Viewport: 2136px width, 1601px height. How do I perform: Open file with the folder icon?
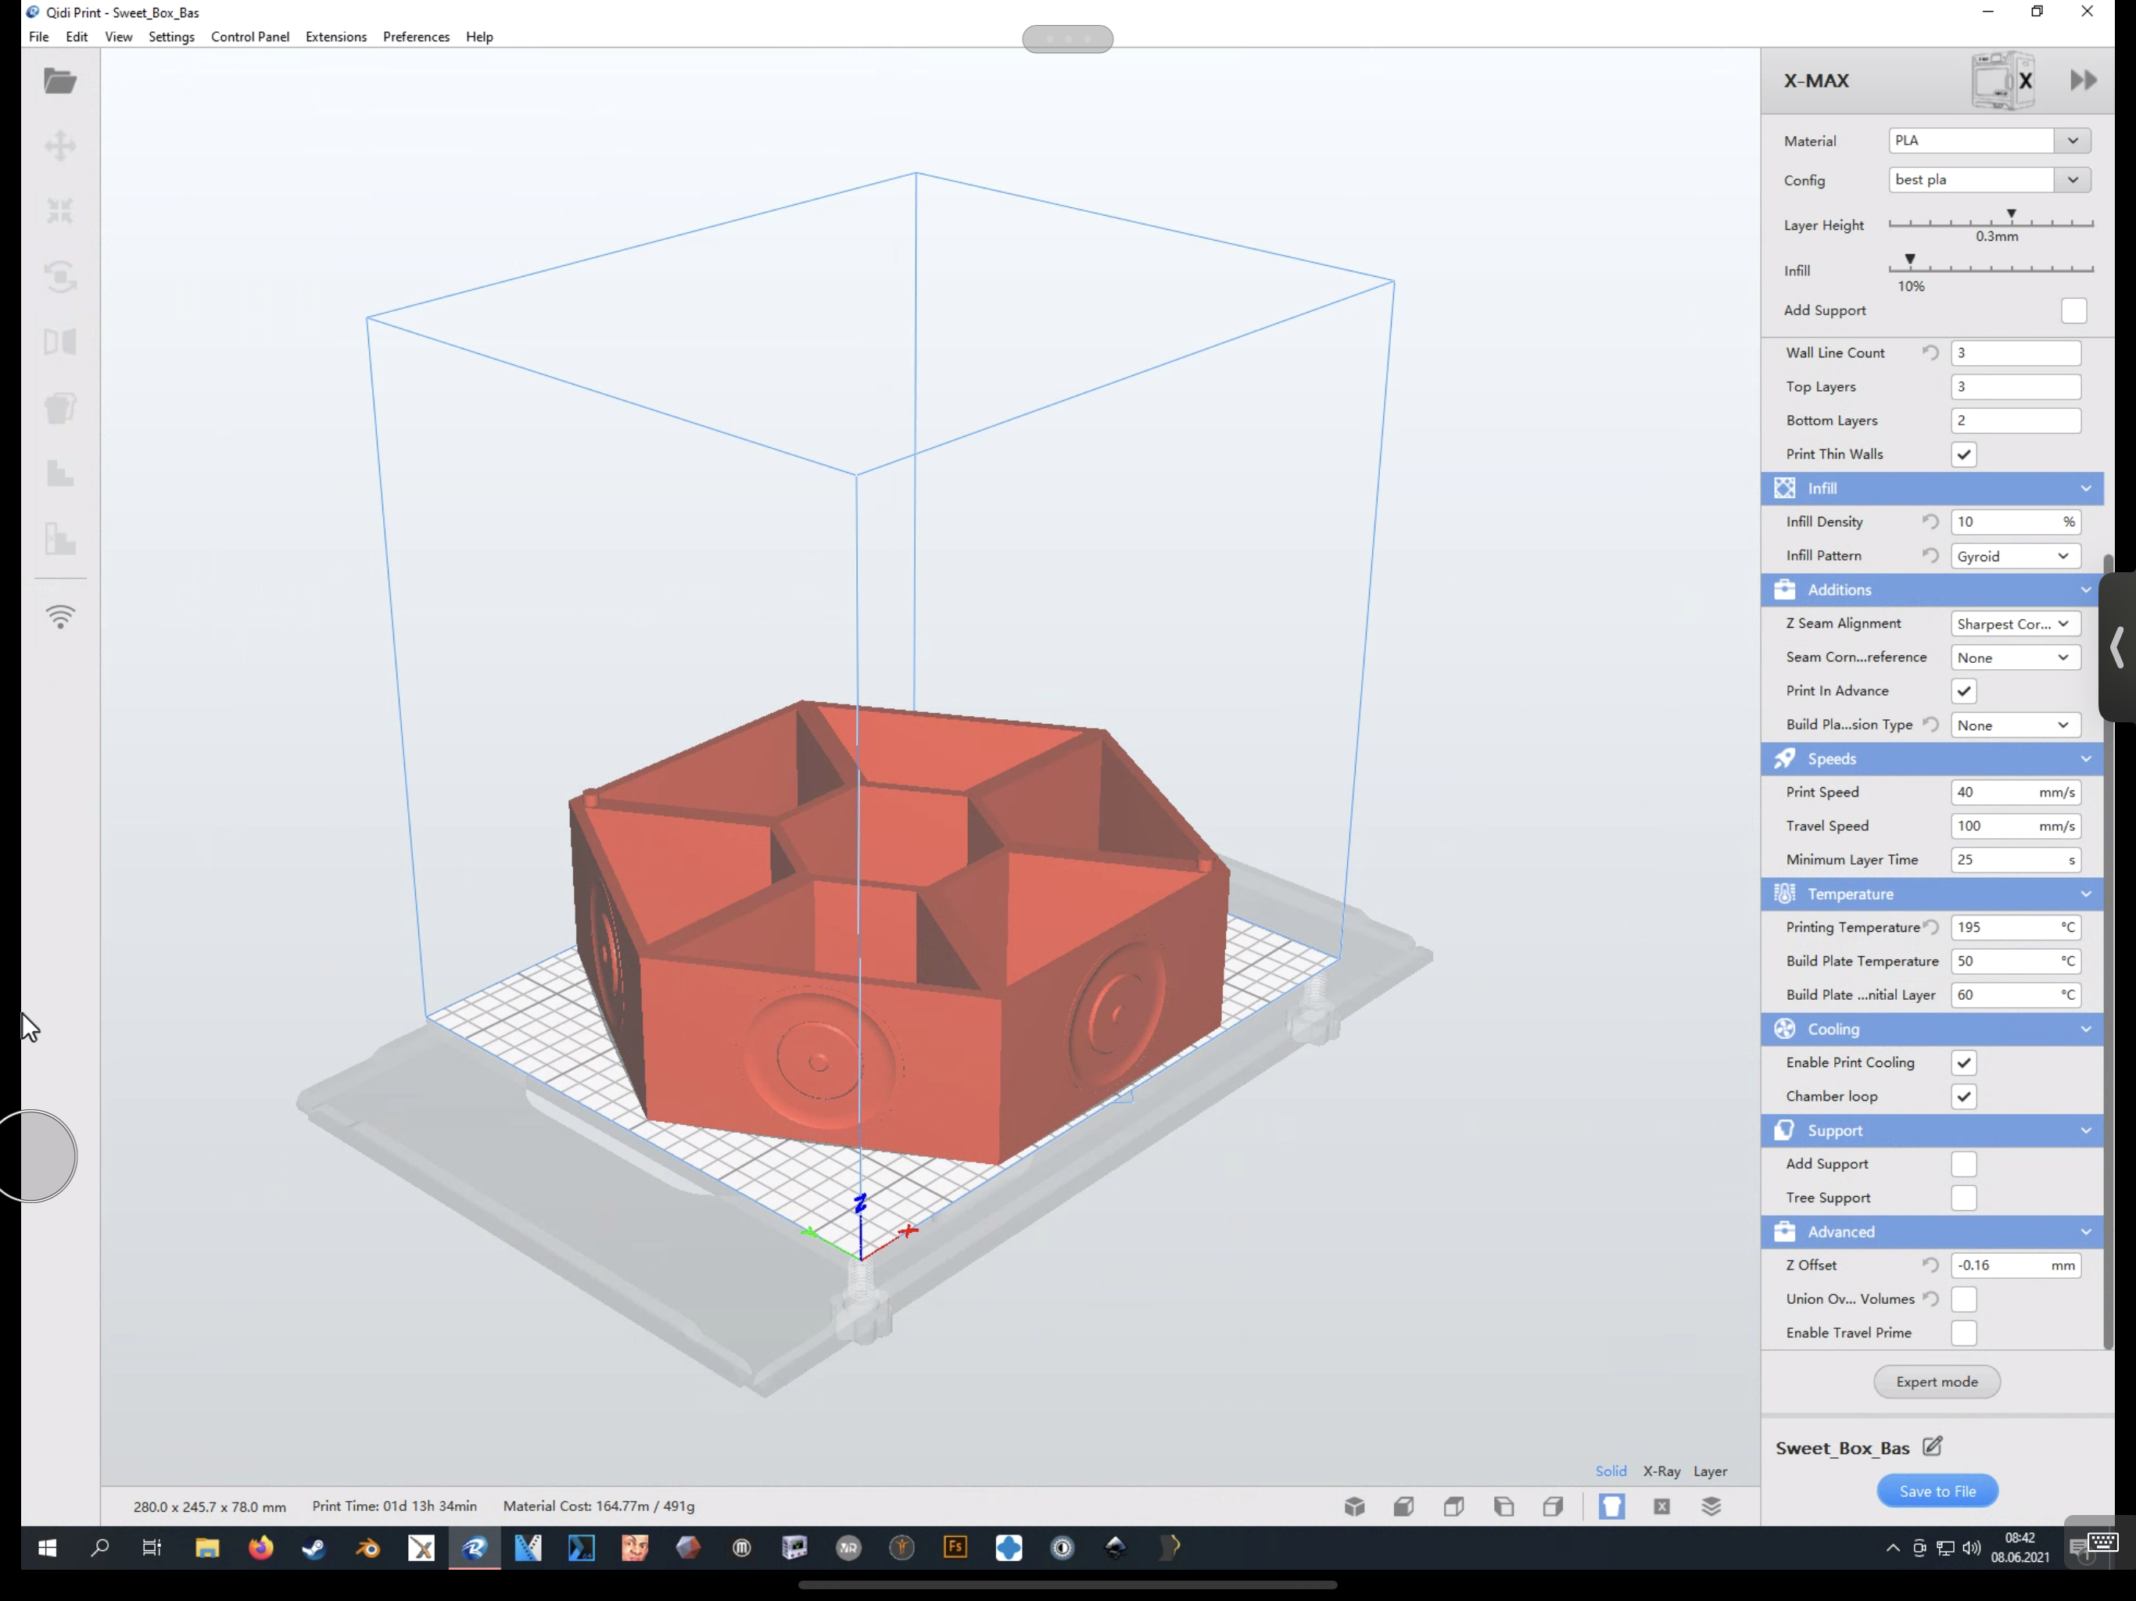(60, 81)
